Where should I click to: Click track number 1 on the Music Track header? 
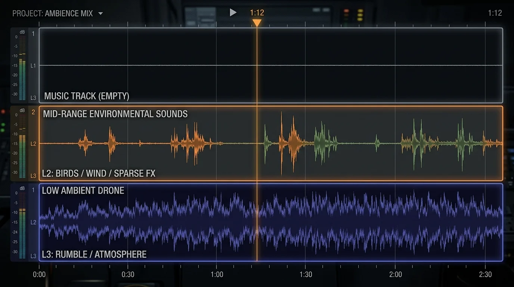coord(33,34)
